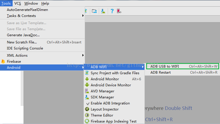220x124 pixels.
Task: Click the Double Shift hint text
Action: click(178, 108)
